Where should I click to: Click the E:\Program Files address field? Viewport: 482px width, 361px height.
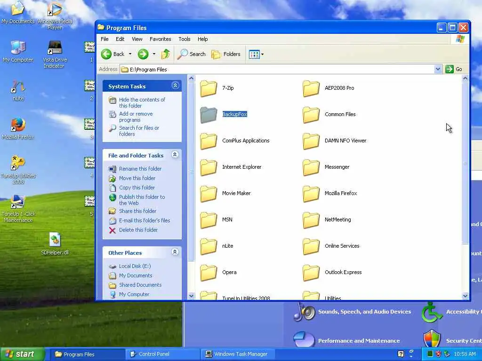tap(277, 70)
